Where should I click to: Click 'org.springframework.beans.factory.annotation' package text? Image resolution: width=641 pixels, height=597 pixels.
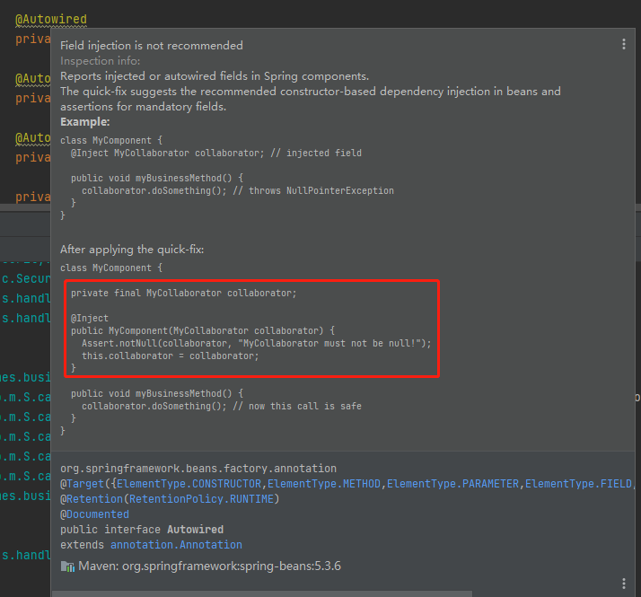tap(198, 469)
